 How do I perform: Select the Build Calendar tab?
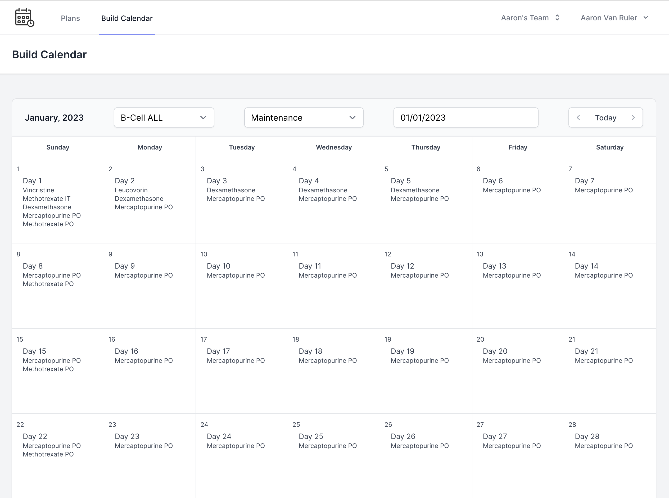[x=126, y=18]
